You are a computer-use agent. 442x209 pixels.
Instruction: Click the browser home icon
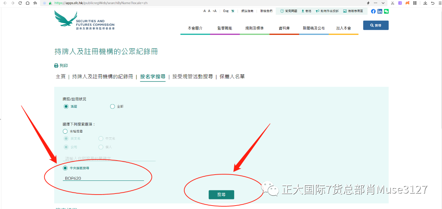pos(28,3)
